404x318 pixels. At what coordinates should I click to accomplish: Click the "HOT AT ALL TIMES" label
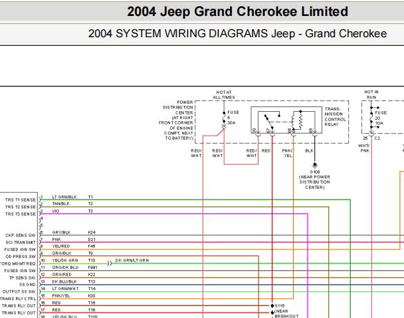click(224, 94)
